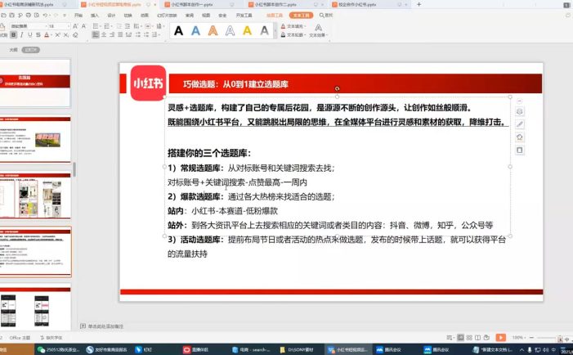Screen dimensions: 573x355
Task: Click the distributed alignment icon
Action: [128, 35]
